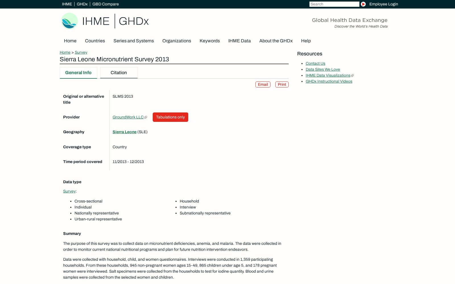This screenshot has width=455, height=284.
Task: Click the external-link icon beside GroundWork LLC
Action: [x=146, y=117]
